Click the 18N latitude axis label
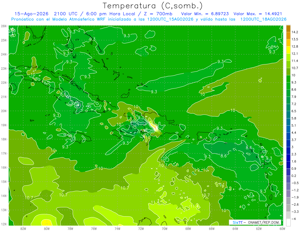Screen dimensions: 300x232 coord(4,139)
